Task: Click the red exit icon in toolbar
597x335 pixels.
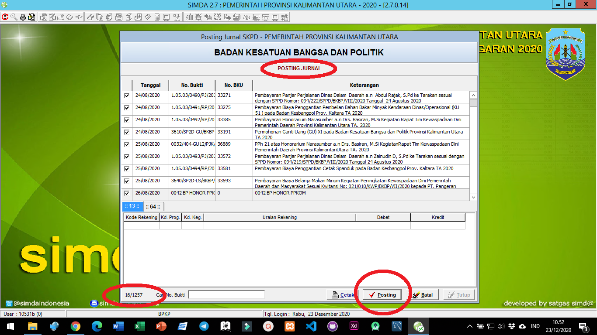Action: 5,17
